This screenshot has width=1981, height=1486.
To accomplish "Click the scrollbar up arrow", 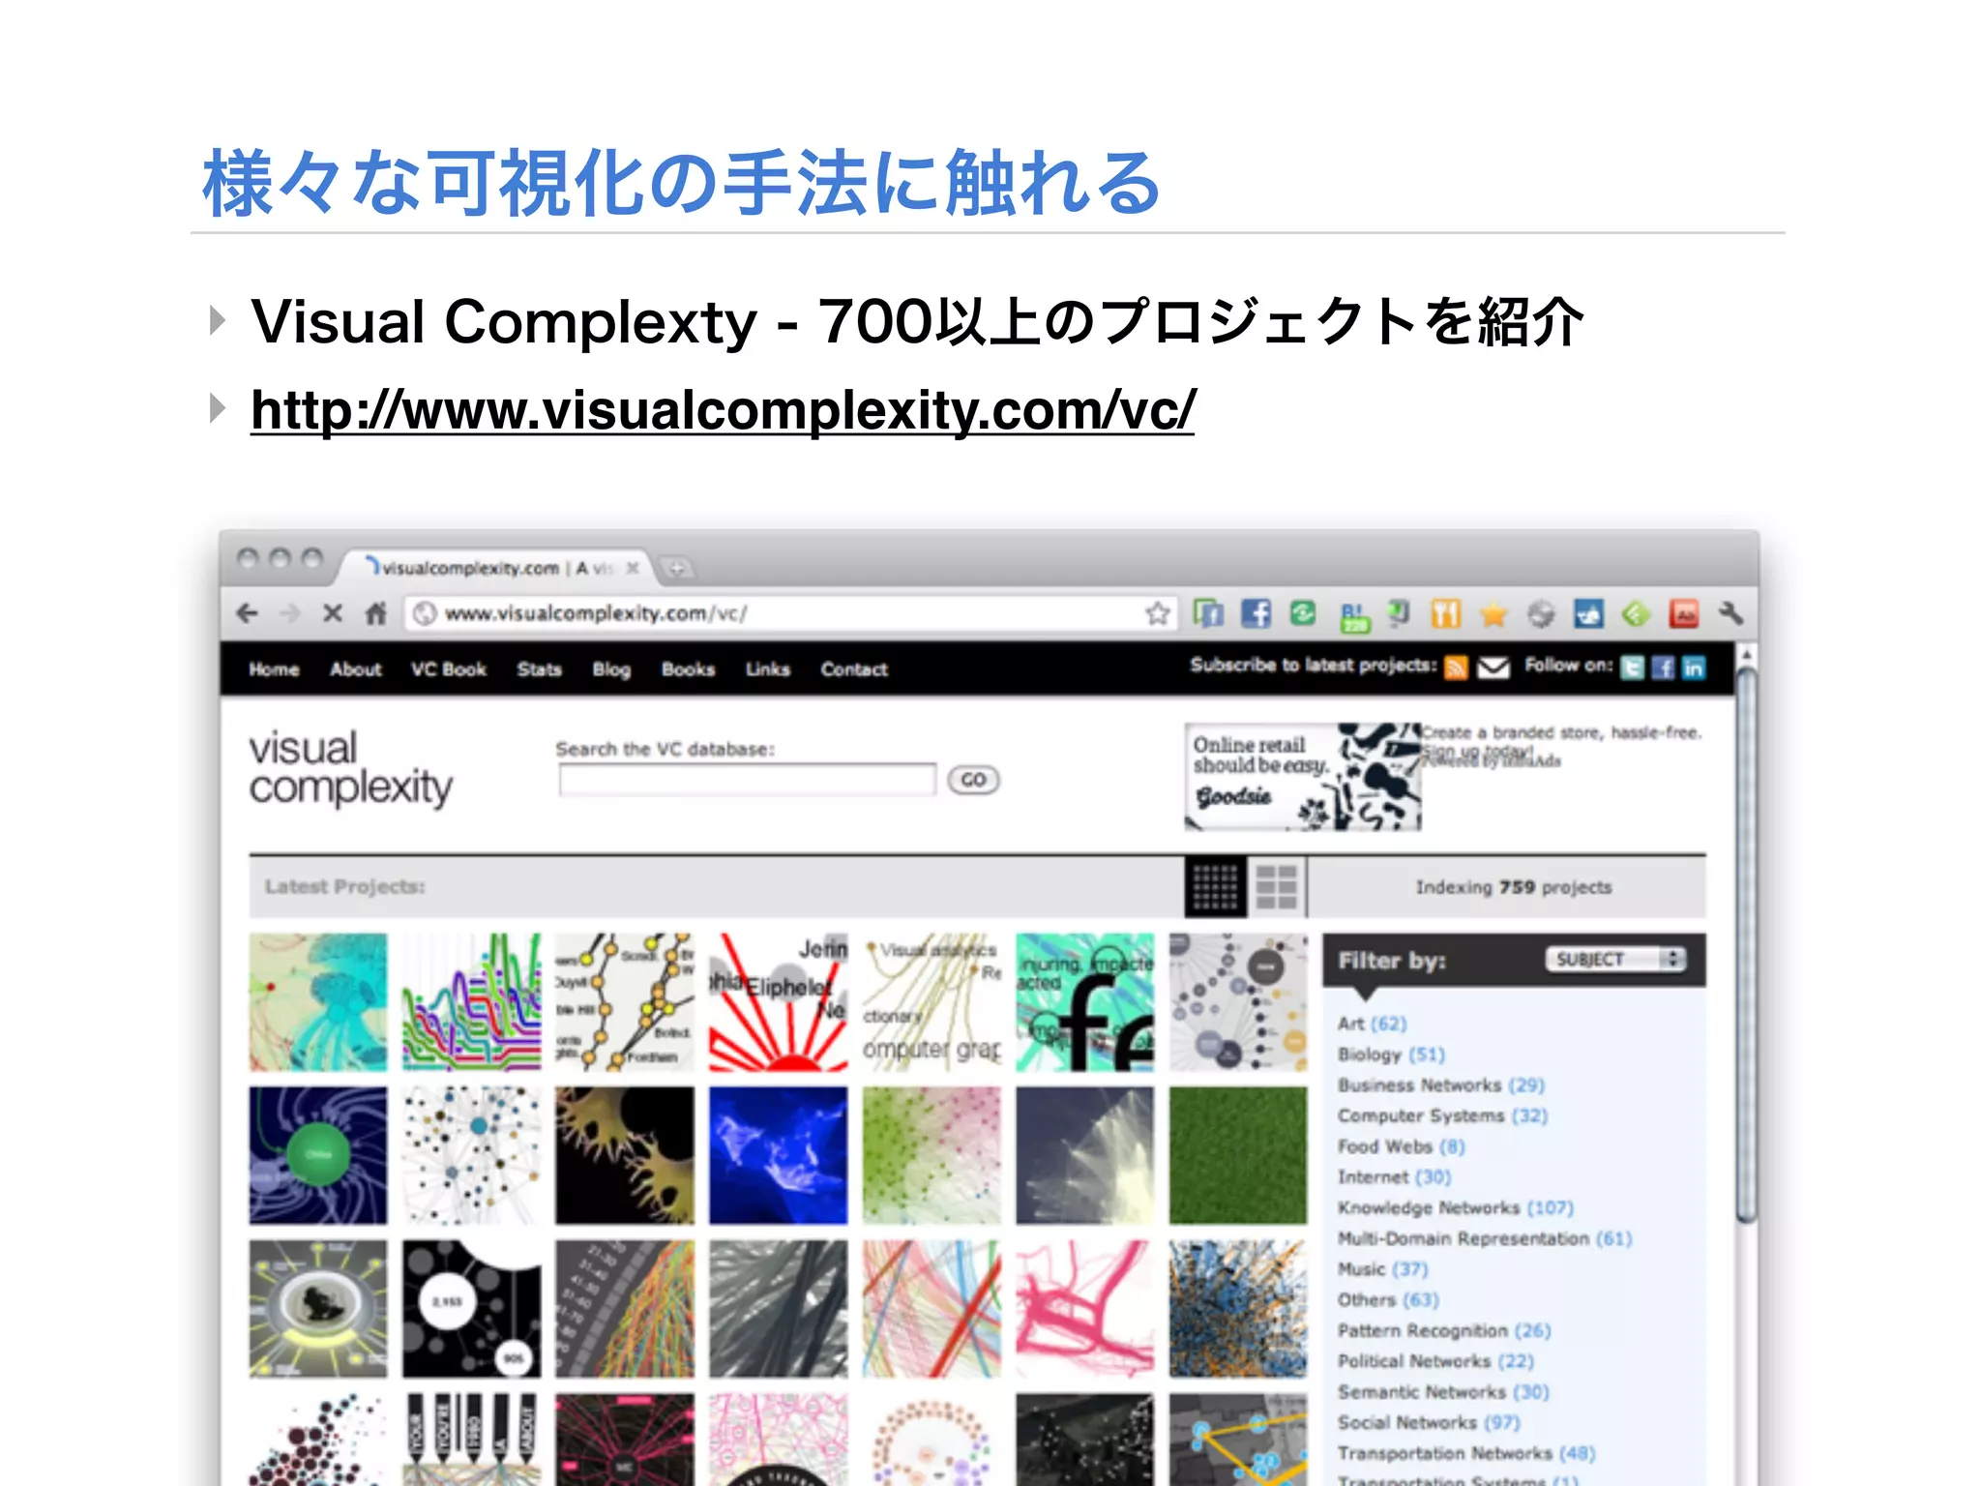I will [x=1746, y=655].
